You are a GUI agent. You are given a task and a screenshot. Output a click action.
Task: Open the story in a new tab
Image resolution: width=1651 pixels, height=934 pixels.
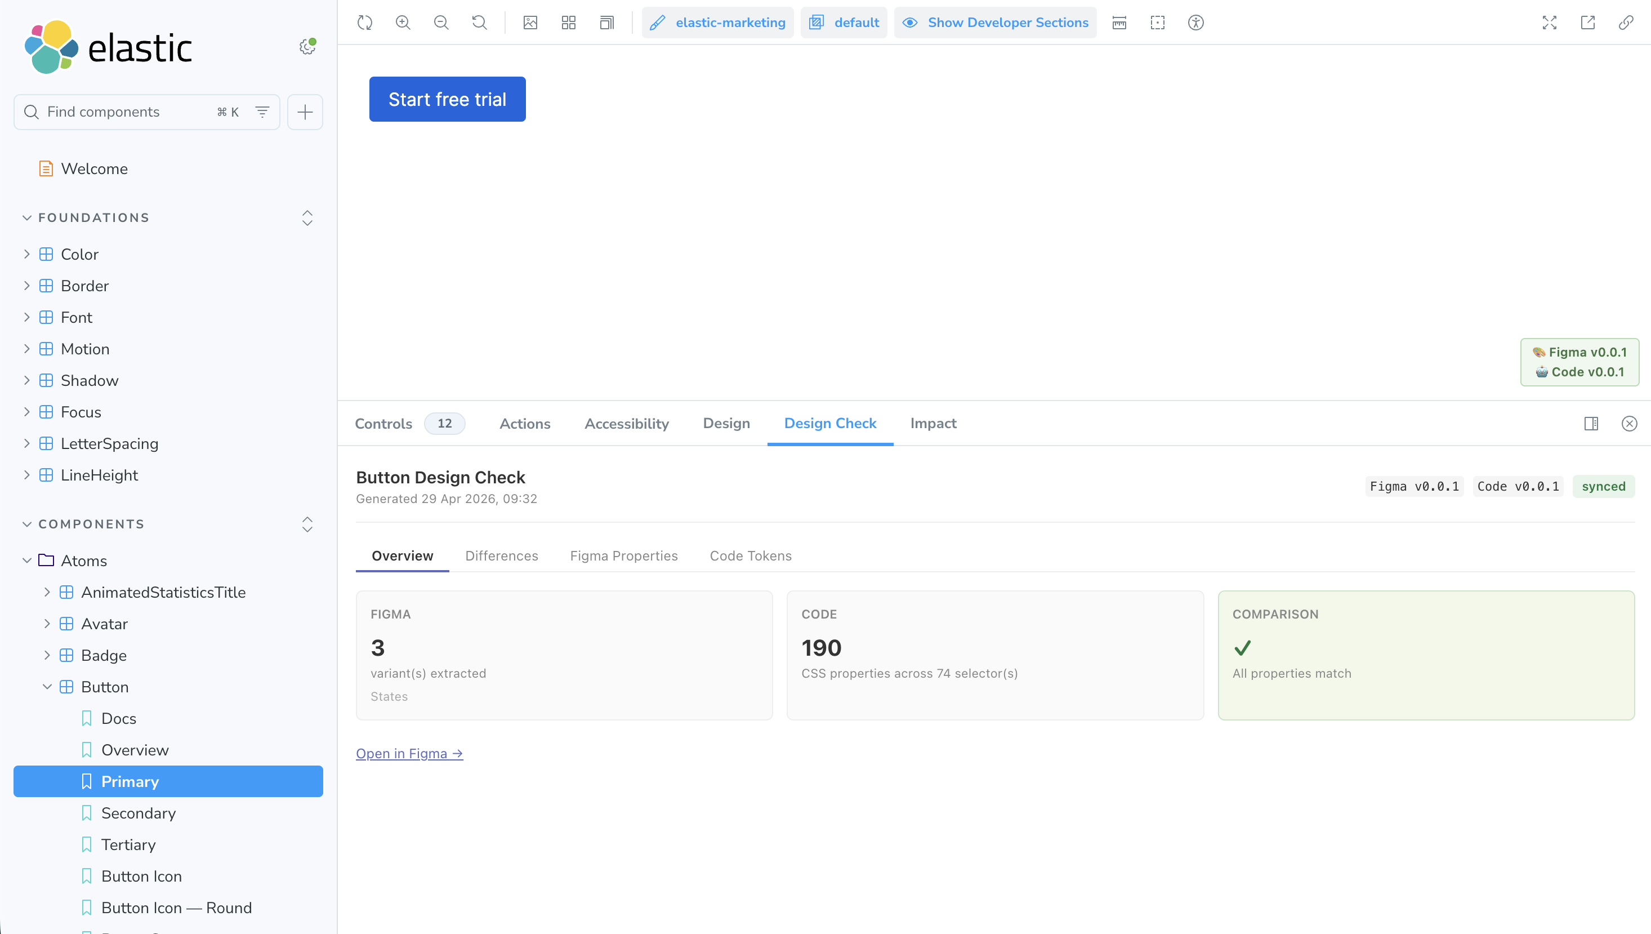point(1587,23)
